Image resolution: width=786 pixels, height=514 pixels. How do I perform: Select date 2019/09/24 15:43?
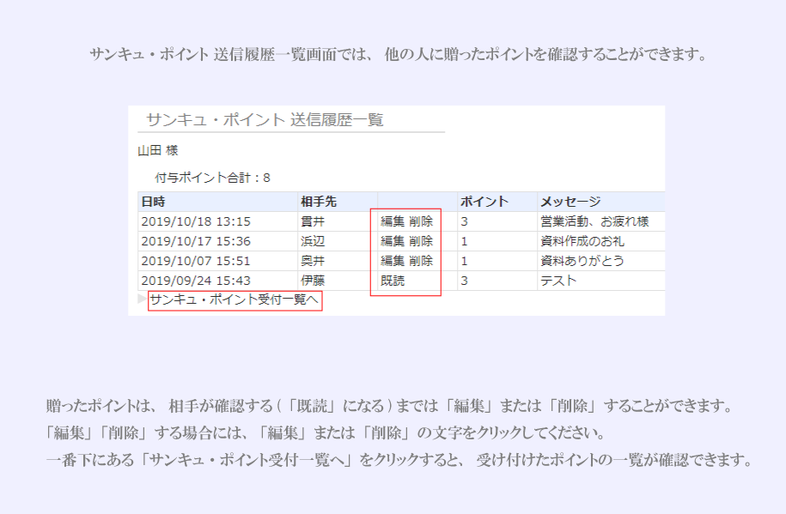(196, 281)
